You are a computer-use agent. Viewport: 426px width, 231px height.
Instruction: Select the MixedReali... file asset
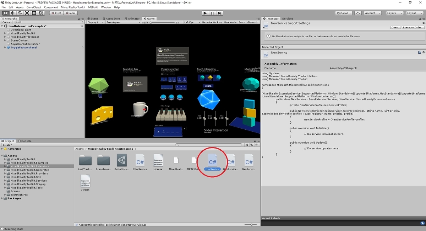[x=176, y=163]
